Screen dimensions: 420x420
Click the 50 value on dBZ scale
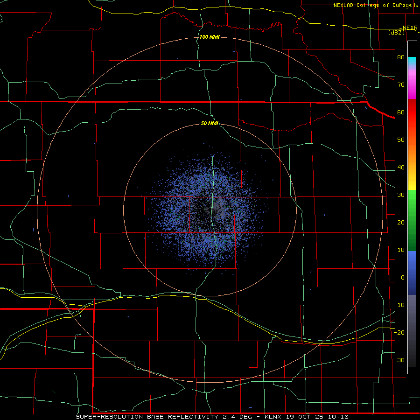click(x=401, y=140)
